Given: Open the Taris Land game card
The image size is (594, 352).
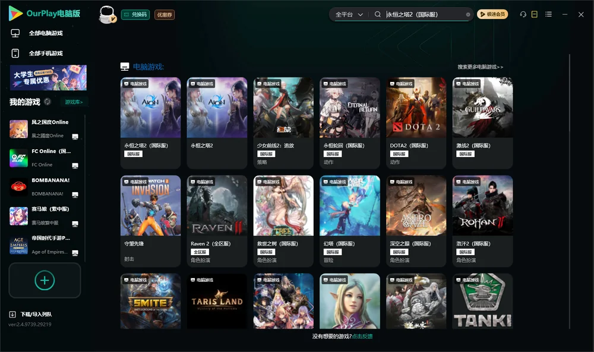Looking at the screenshot, I should [217, 301].
